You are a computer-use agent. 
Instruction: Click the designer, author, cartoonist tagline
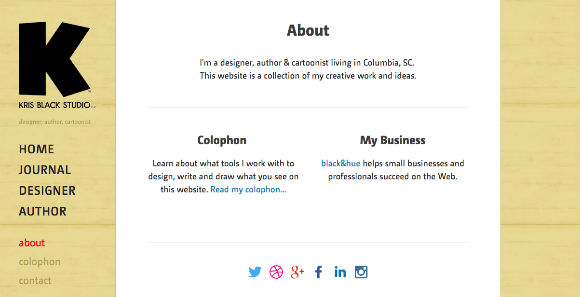pos(55,122)
